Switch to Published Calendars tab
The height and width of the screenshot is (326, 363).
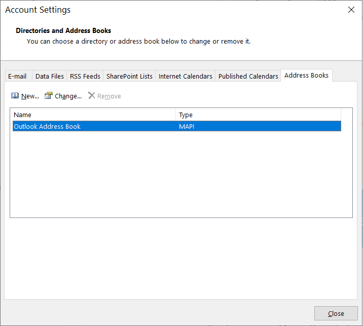248,76
